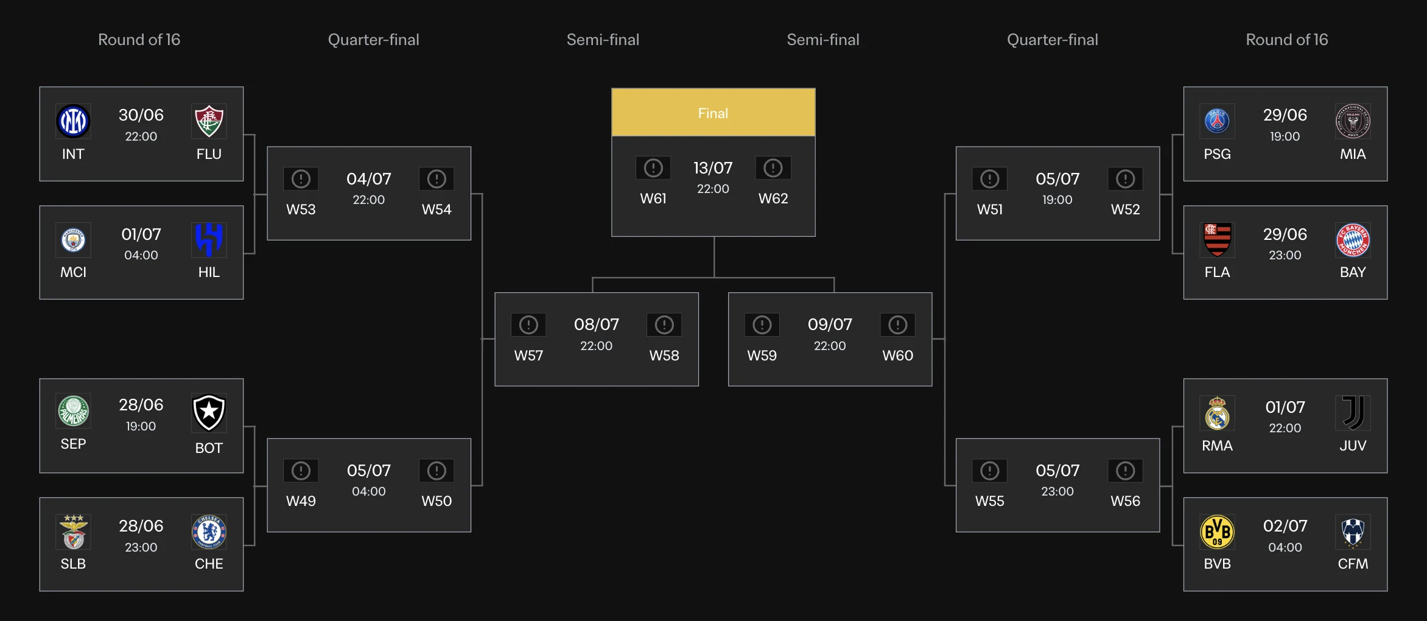Click the W54 placeholder icon
This screenshot has width=1427, height=621.
pyautogui.click(x=437, y=179)
